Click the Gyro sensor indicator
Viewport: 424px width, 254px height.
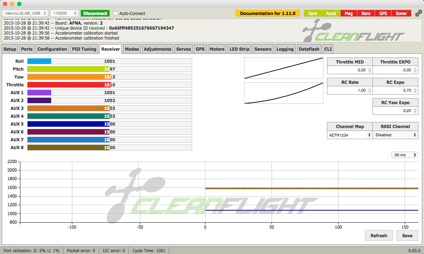(313, 13)
